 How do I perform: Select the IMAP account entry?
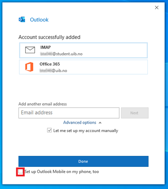(84, 50)
